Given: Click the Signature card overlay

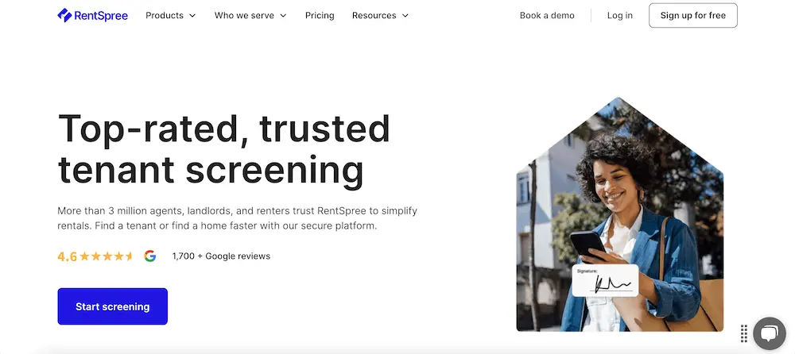Looking at the screenshot, I should pyautogui.click(x=605, y=280).
